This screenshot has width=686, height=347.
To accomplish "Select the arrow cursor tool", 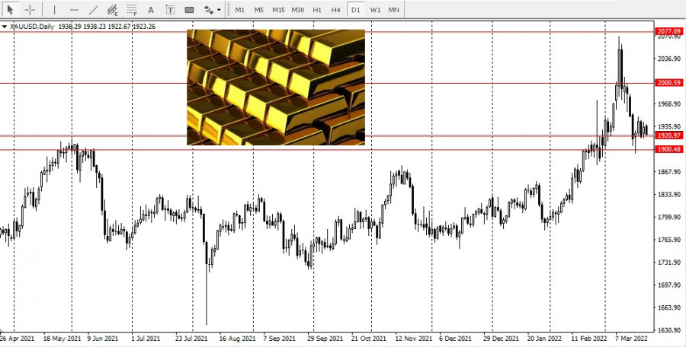I will (11, 9).
